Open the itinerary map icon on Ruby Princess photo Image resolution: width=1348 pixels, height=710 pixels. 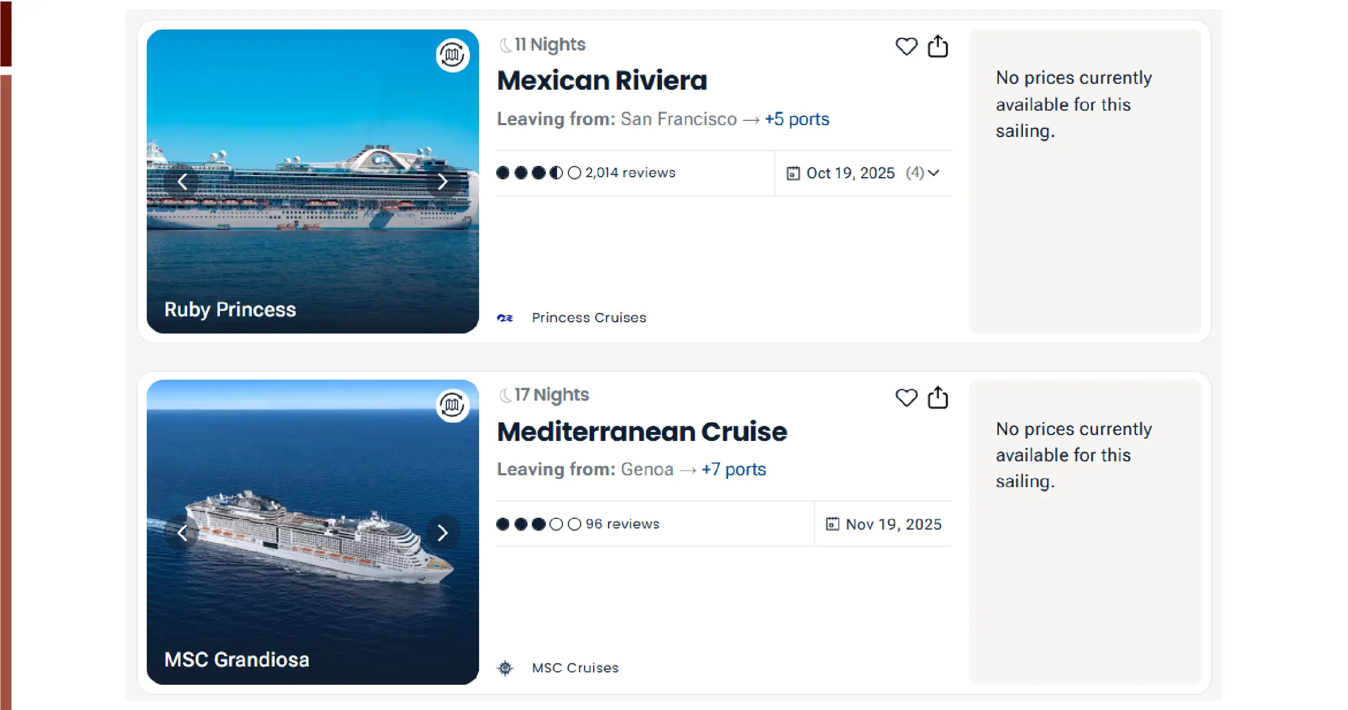[x=452, y=55]
